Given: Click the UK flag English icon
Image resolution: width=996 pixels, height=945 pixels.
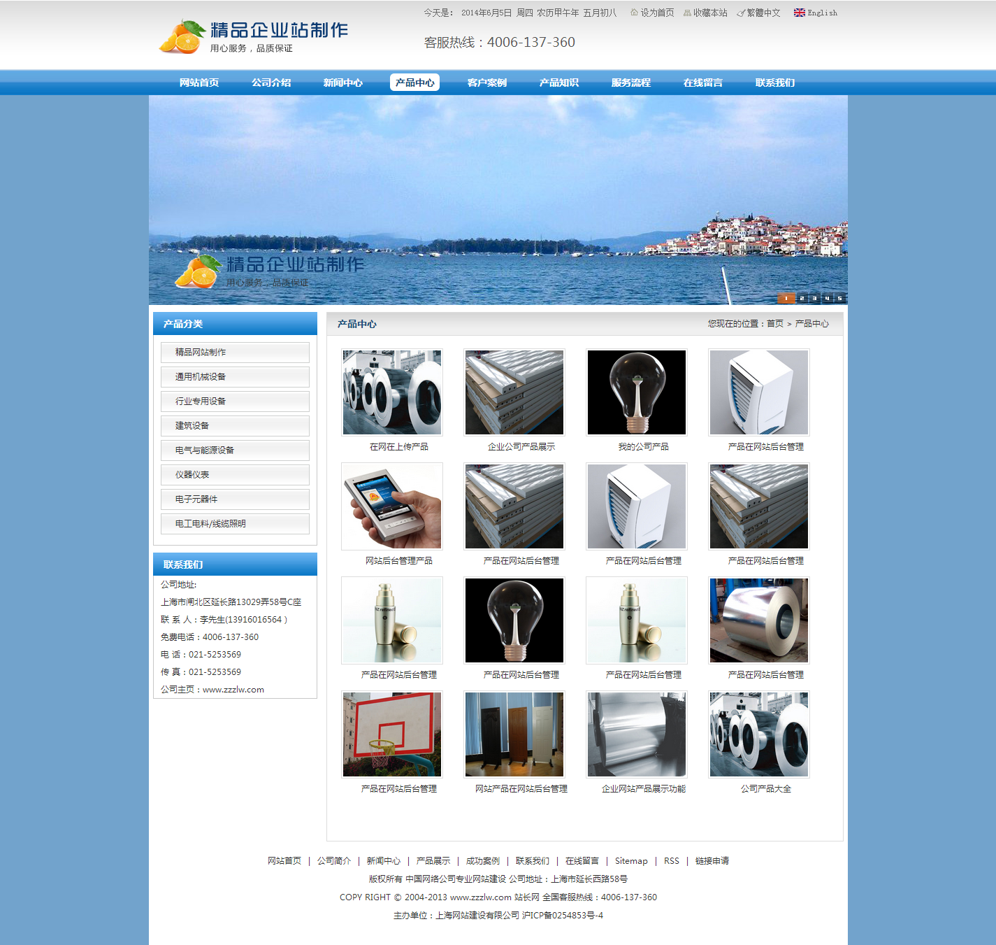Looking at the screenshot, I should pos(799,13).
